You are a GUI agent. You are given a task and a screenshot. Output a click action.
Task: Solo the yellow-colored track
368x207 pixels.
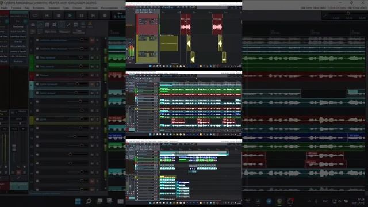click(97, 119)
